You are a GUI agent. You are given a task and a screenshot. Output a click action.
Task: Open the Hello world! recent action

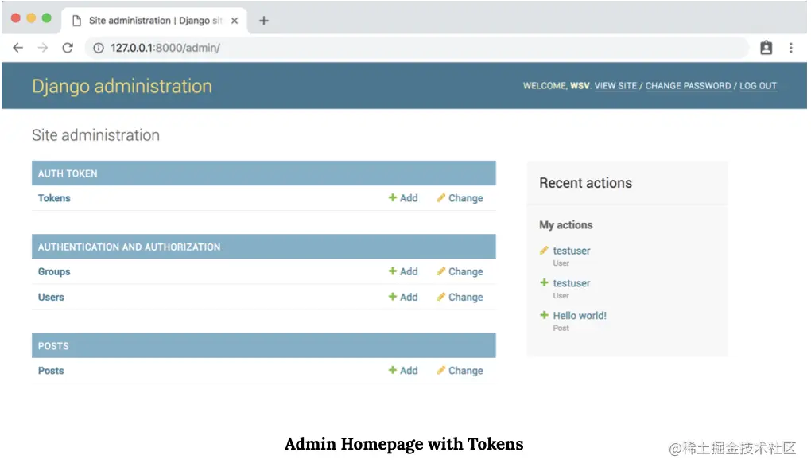[580, 316]
